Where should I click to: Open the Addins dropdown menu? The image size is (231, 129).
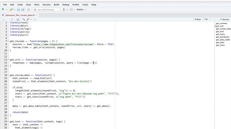click(81, 10)
